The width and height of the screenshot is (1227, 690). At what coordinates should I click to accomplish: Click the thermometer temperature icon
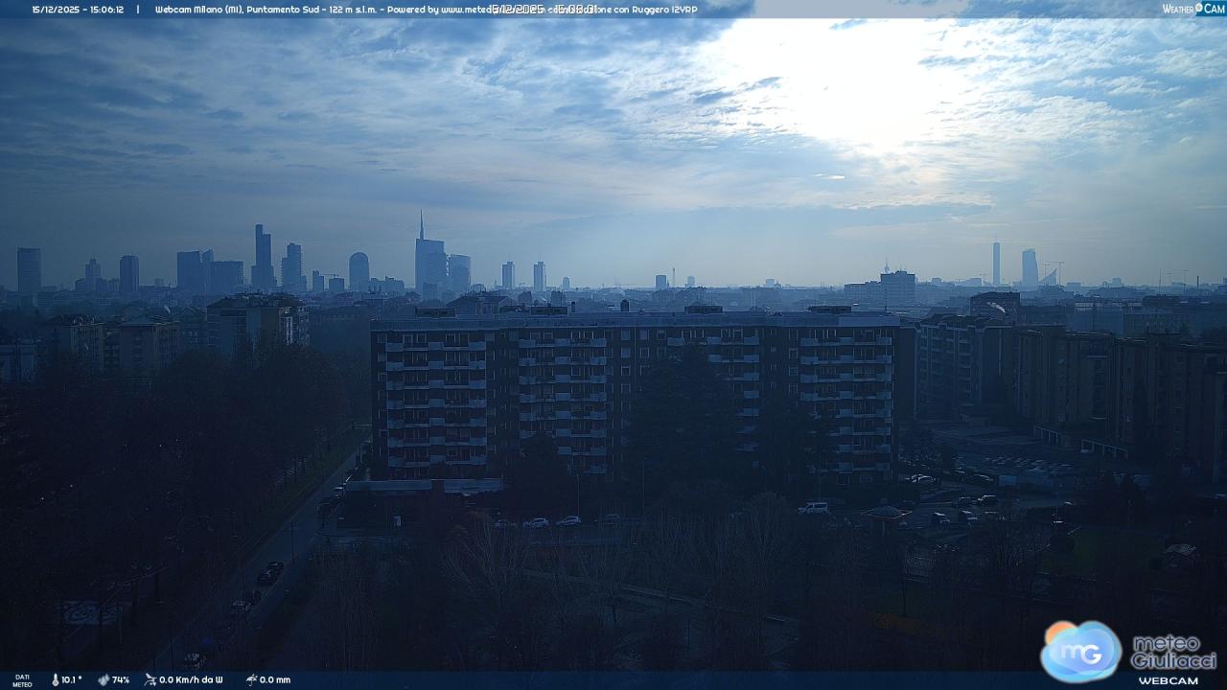55,679
